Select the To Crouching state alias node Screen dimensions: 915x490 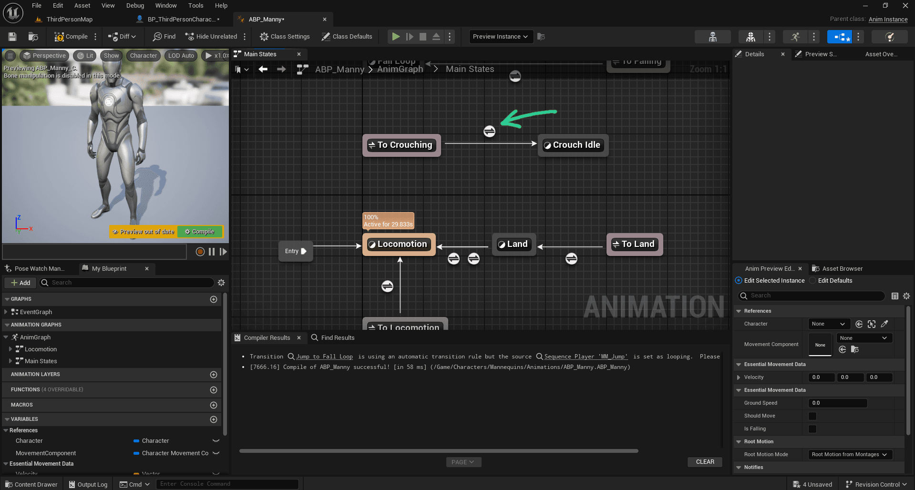(x=401, y=145)
